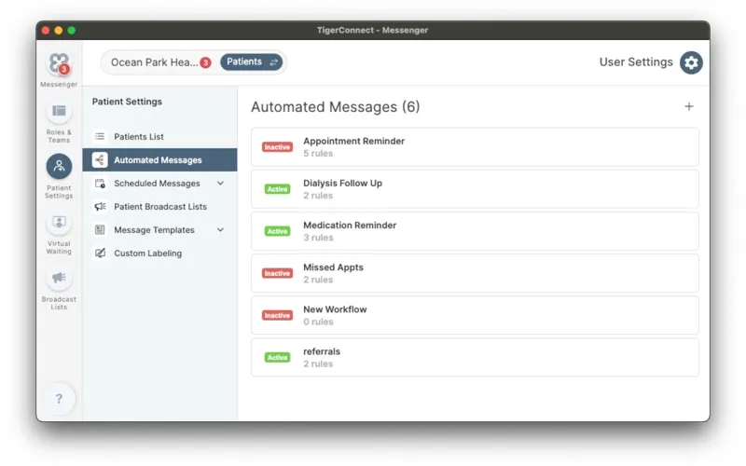Click the Patient Broadcast Lists megaphone icon

(100, 206)
